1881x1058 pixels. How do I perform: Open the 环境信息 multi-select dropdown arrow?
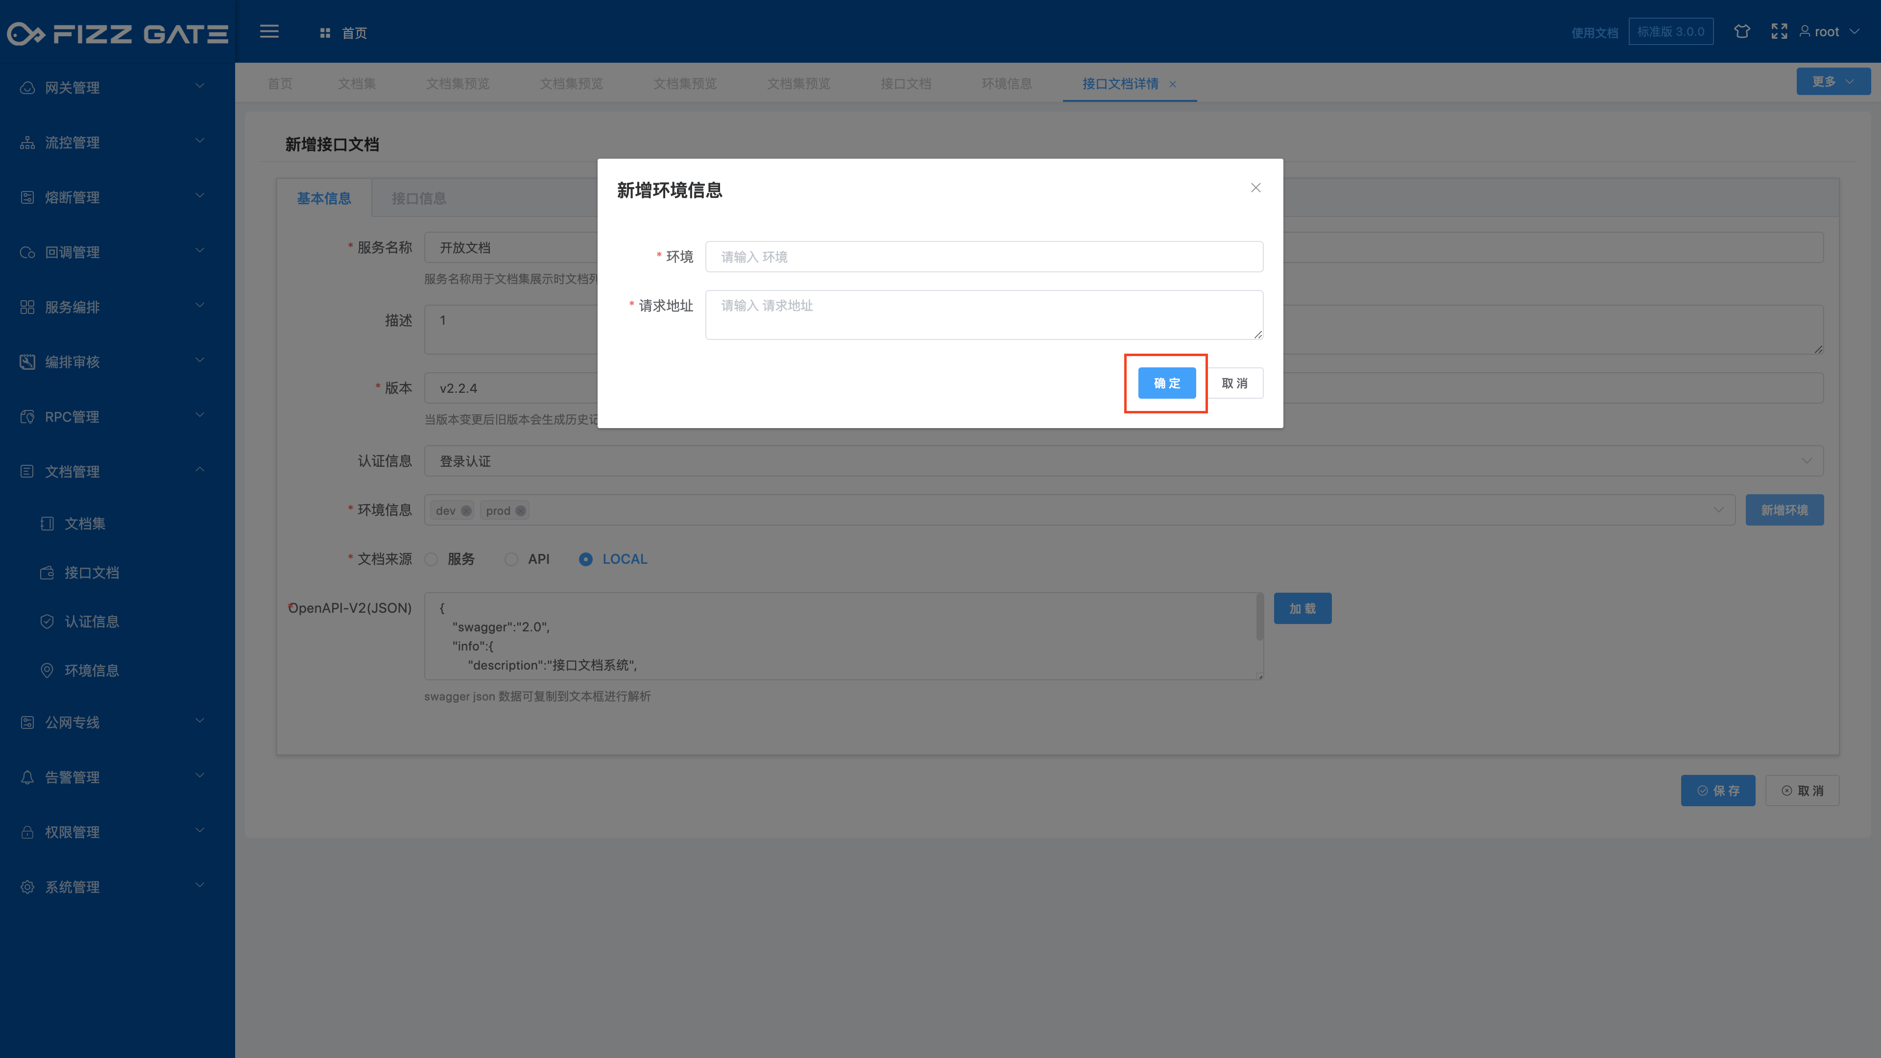click(x=1718, y=509)
